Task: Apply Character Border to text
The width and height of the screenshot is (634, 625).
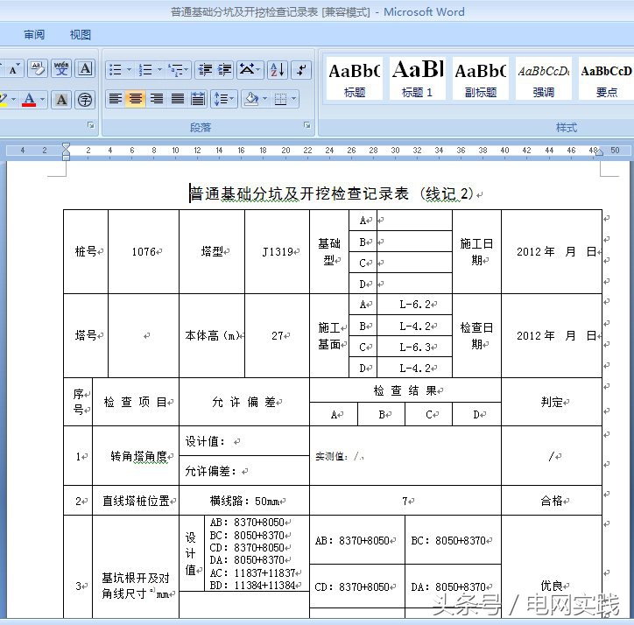Action: pos(85,69)
